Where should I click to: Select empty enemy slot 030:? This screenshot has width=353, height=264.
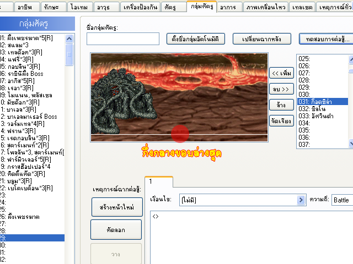click(323, 95)
